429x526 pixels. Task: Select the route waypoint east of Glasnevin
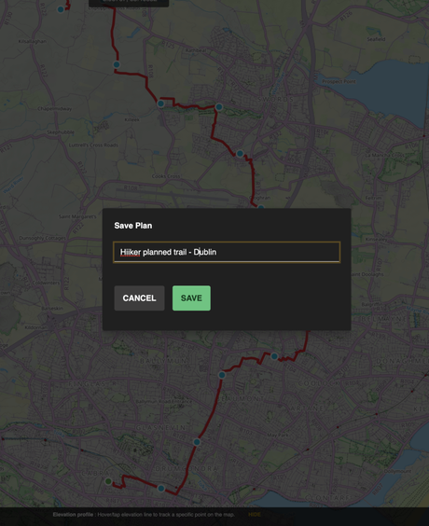point(197,442)
